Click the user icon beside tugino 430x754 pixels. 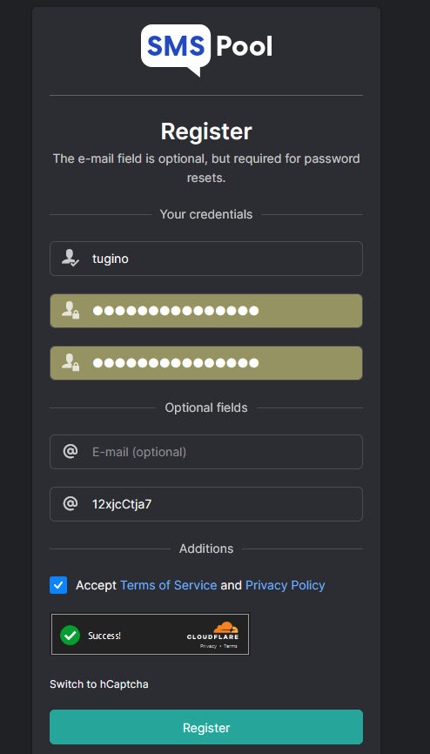pos(71,259)
